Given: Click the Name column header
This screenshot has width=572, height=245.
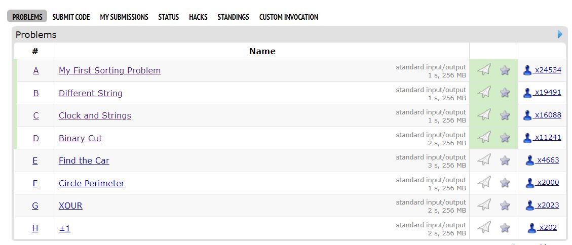Looking at the screenshot, I should (x=262, y=51).
